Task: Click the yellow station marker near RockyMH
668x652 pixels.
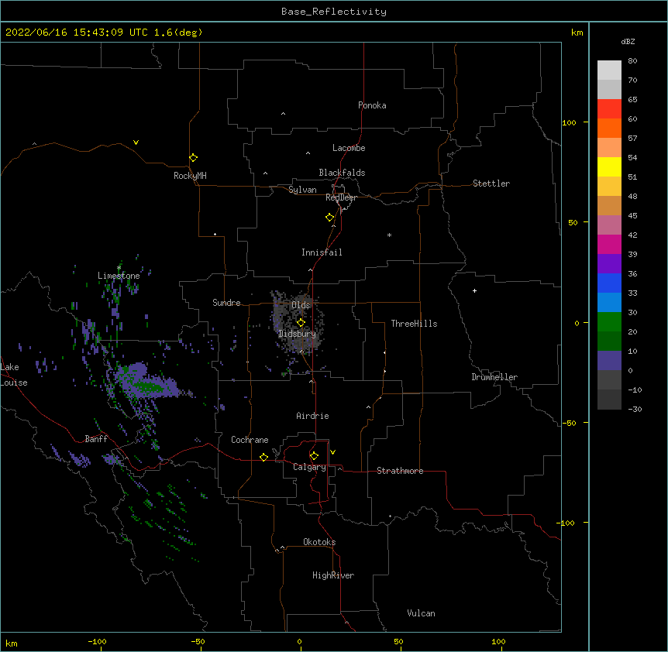Action: [x=193, y=158]
